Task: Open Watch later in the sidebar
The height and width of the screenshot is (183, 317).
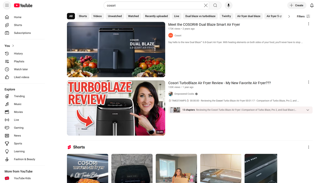Action: coord(21,69)
